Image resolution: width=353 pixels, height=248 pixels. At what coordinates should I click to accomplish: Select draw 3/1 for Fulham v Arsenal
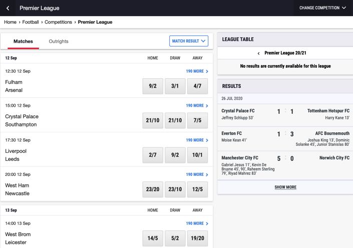pos(175,86)
